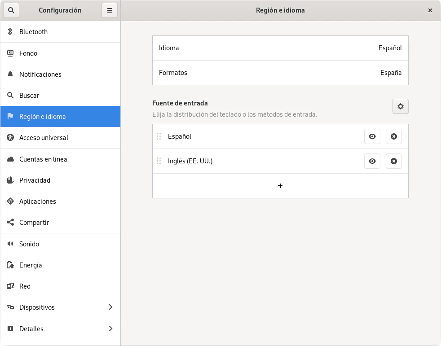The image size is (441, 346).
Task: Add a new input source with plus
Action: (280, 186)
